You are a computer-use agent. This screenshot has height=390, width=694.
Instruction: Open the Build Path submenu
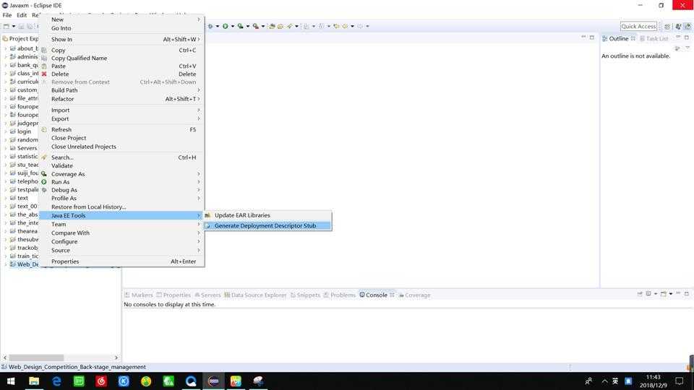121,90
